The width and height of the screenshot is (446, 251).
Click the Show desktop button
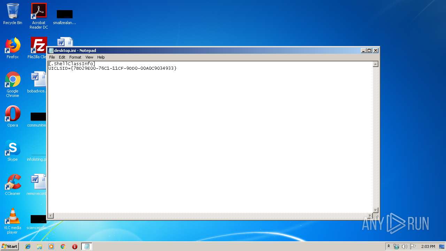[x=442, y=246]
